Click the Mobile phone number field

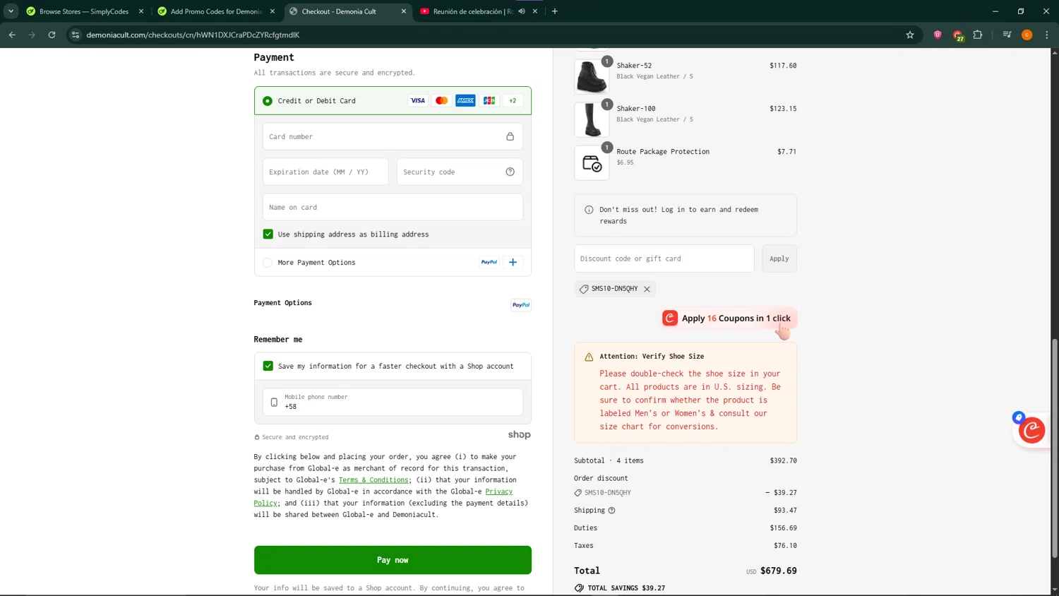coord(393,402)
